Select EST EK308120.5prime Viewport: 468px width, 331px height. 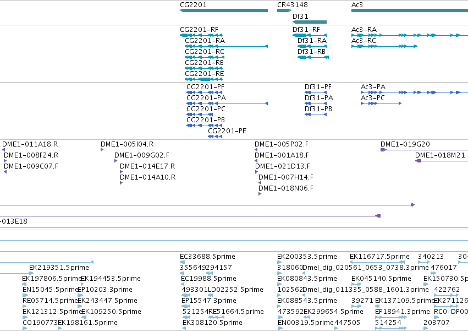[x=212, y=323]
